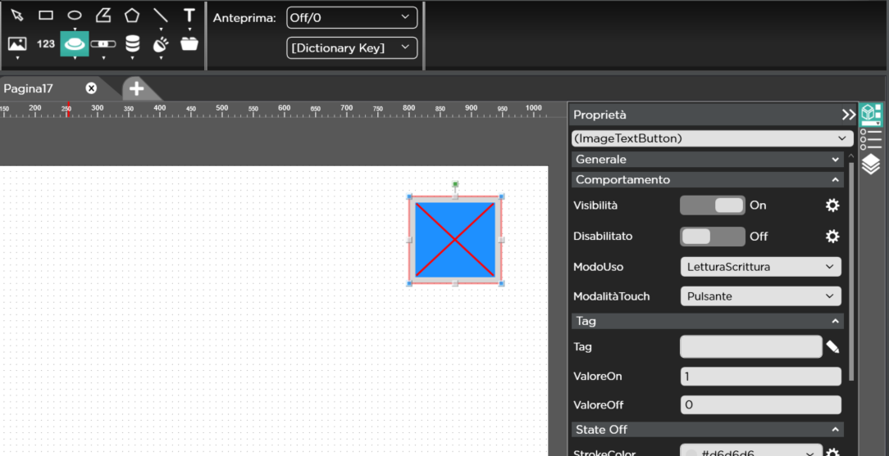Select the rectangle shape tool
The height and width of the screenshot is (456, 889).
coord(46,16)
